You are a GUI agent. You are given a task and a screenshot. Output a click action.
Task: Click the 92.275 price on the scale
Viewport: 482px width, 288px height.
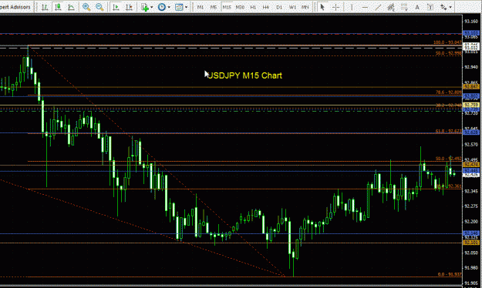tap(471, 206)
